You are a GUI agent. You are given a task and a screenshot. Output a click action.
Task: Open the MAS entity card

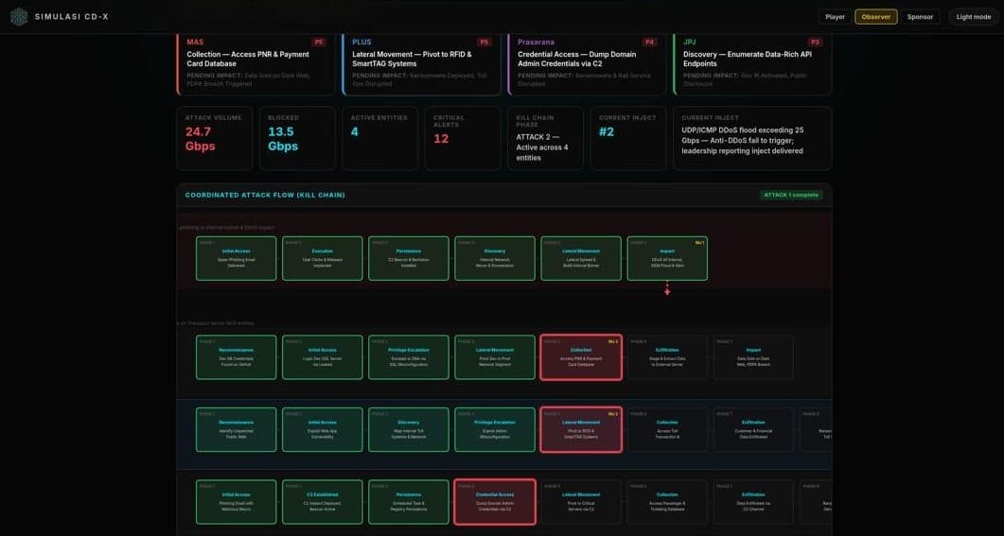(255, 63)
